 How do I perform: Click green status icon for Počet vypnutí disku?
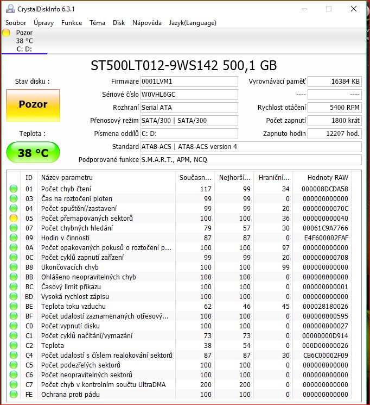pyautogui.click(x=14, y=326)
